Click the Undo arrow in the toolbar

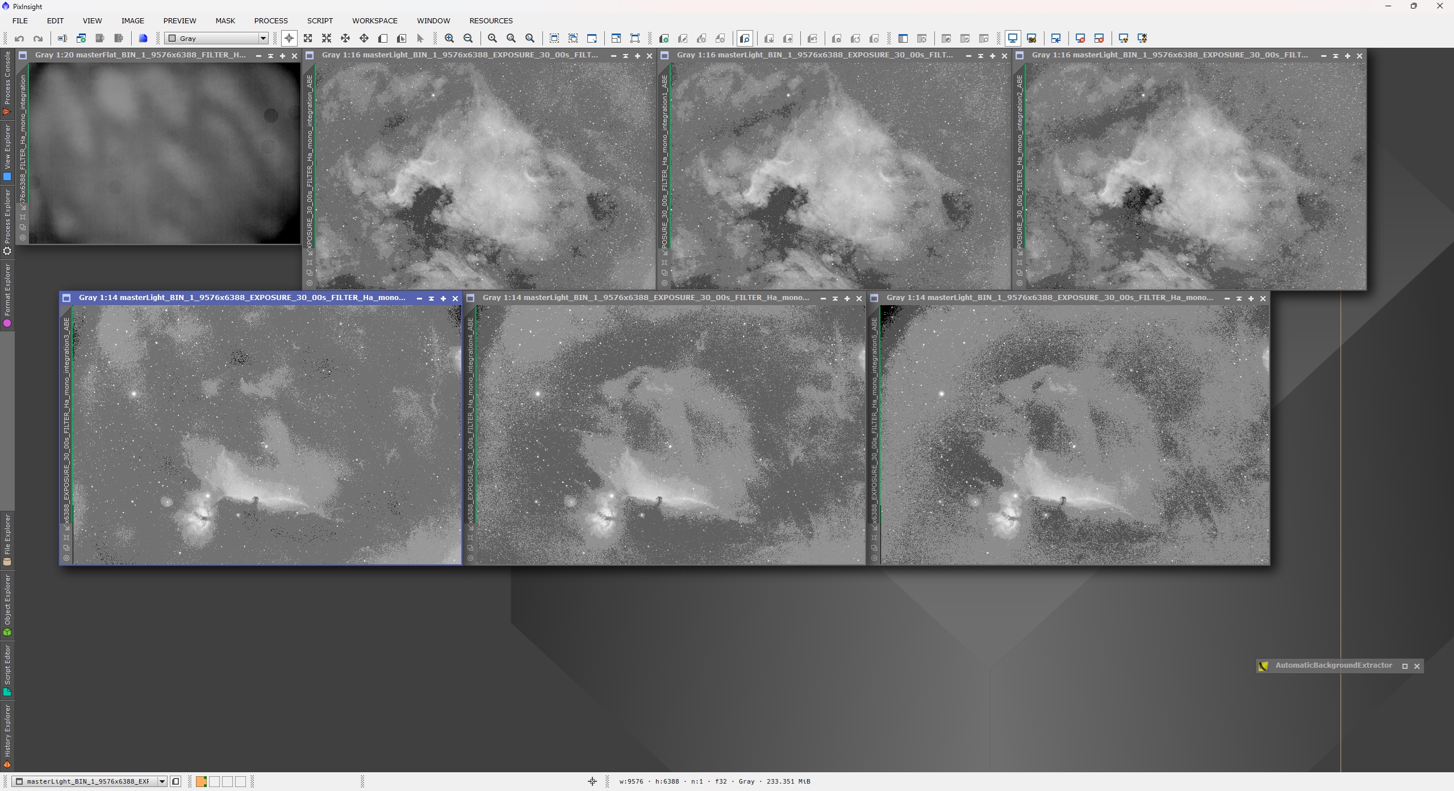click(19, 39)
